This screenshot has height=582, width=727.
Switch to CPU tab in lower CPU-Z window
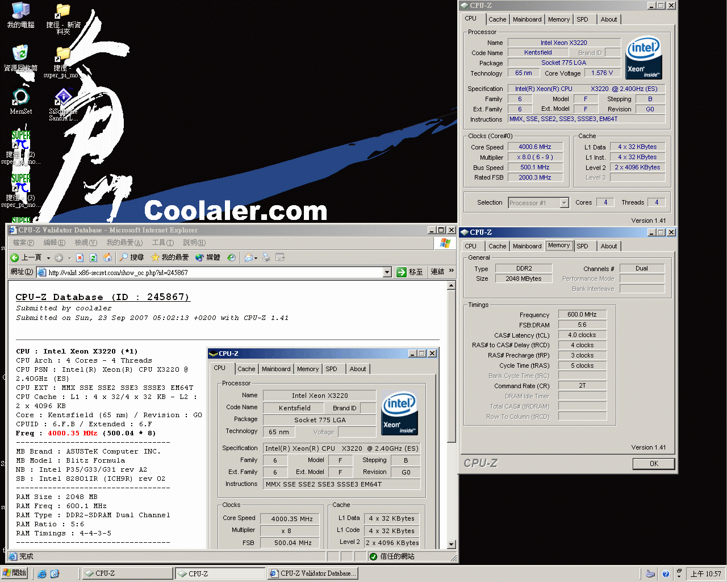click(x=471, y=246)
